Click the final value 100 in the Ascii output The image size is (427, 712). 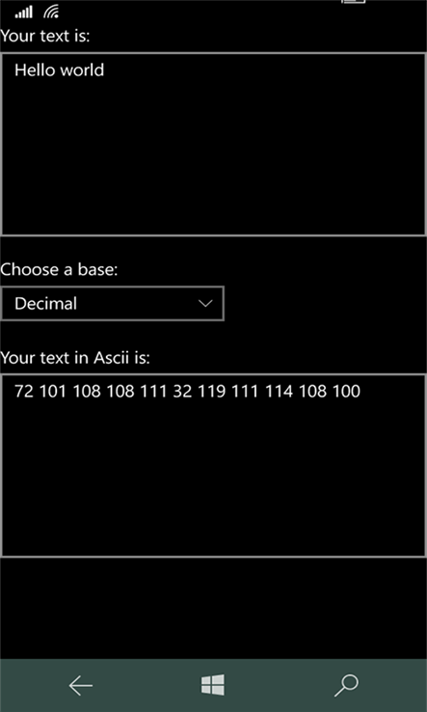(346, 391)
